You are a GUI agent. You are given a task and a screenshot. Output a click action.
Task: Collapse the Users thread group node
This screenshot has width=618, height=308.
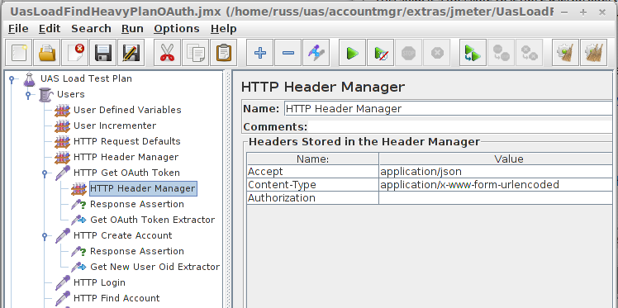tap(28, 94)
